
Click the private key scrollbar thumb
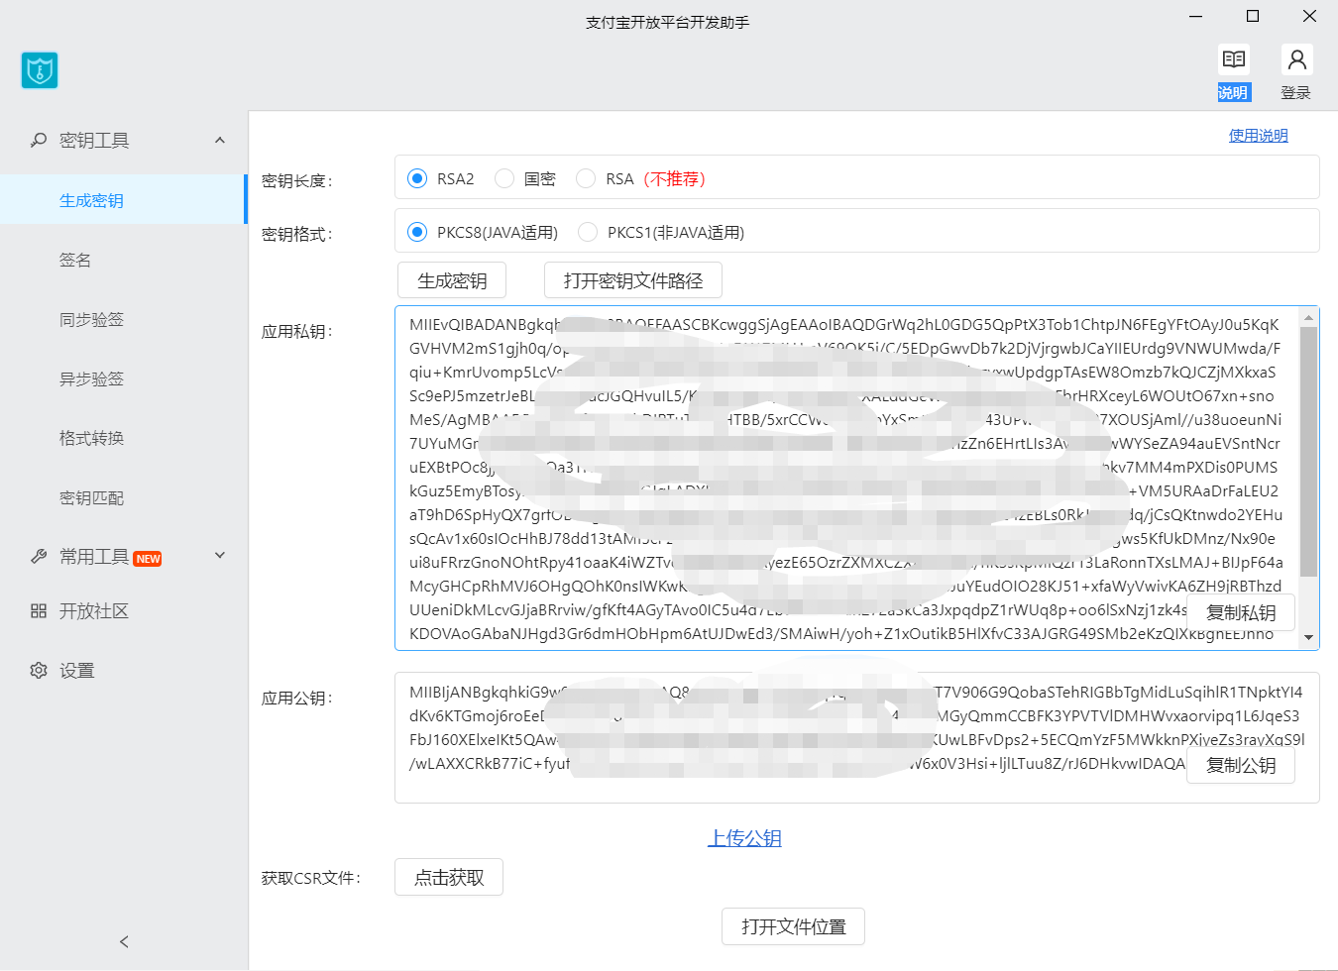pyautogui.click(x=1308, y=451)
